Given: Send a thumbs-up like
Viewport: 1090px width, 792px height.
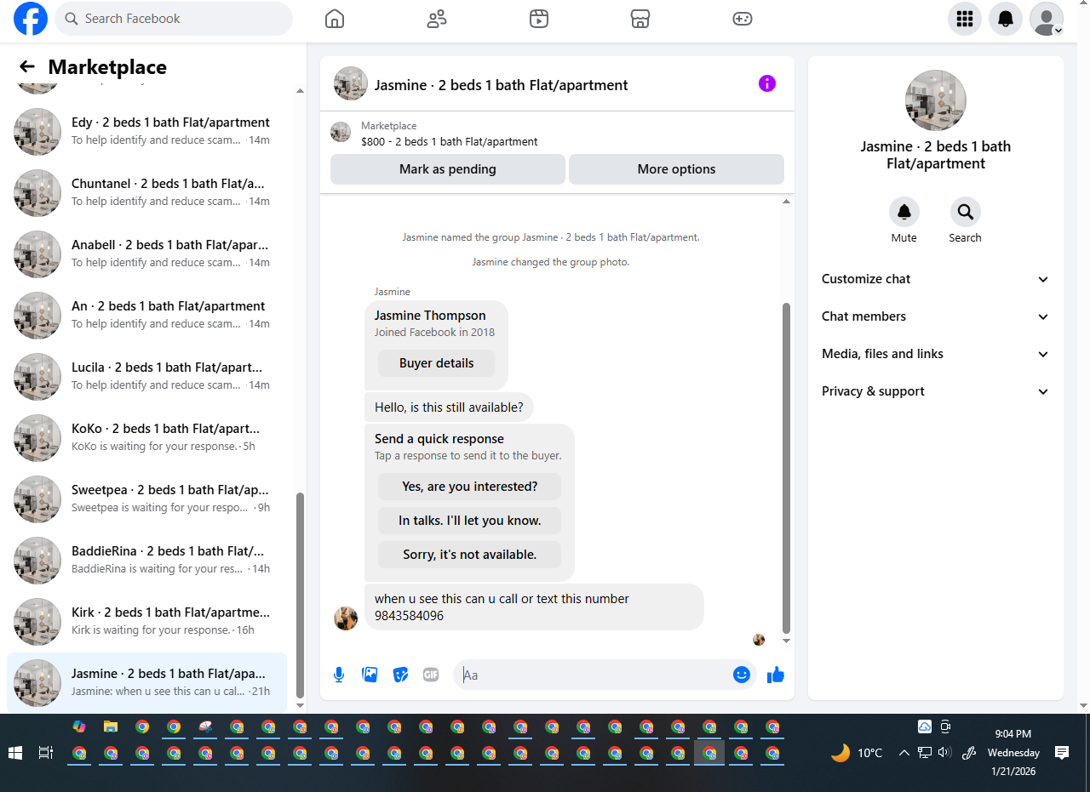Looking at the screenshot, I should point(775,675).
